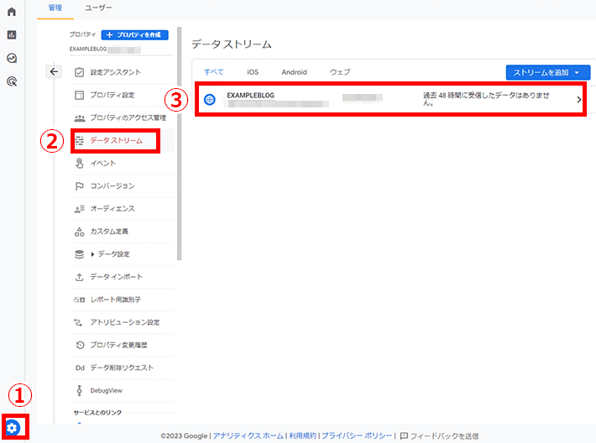Open EXAMPLEBLOG stream via right chevron

pyautogui.click(x=579, y=100)
